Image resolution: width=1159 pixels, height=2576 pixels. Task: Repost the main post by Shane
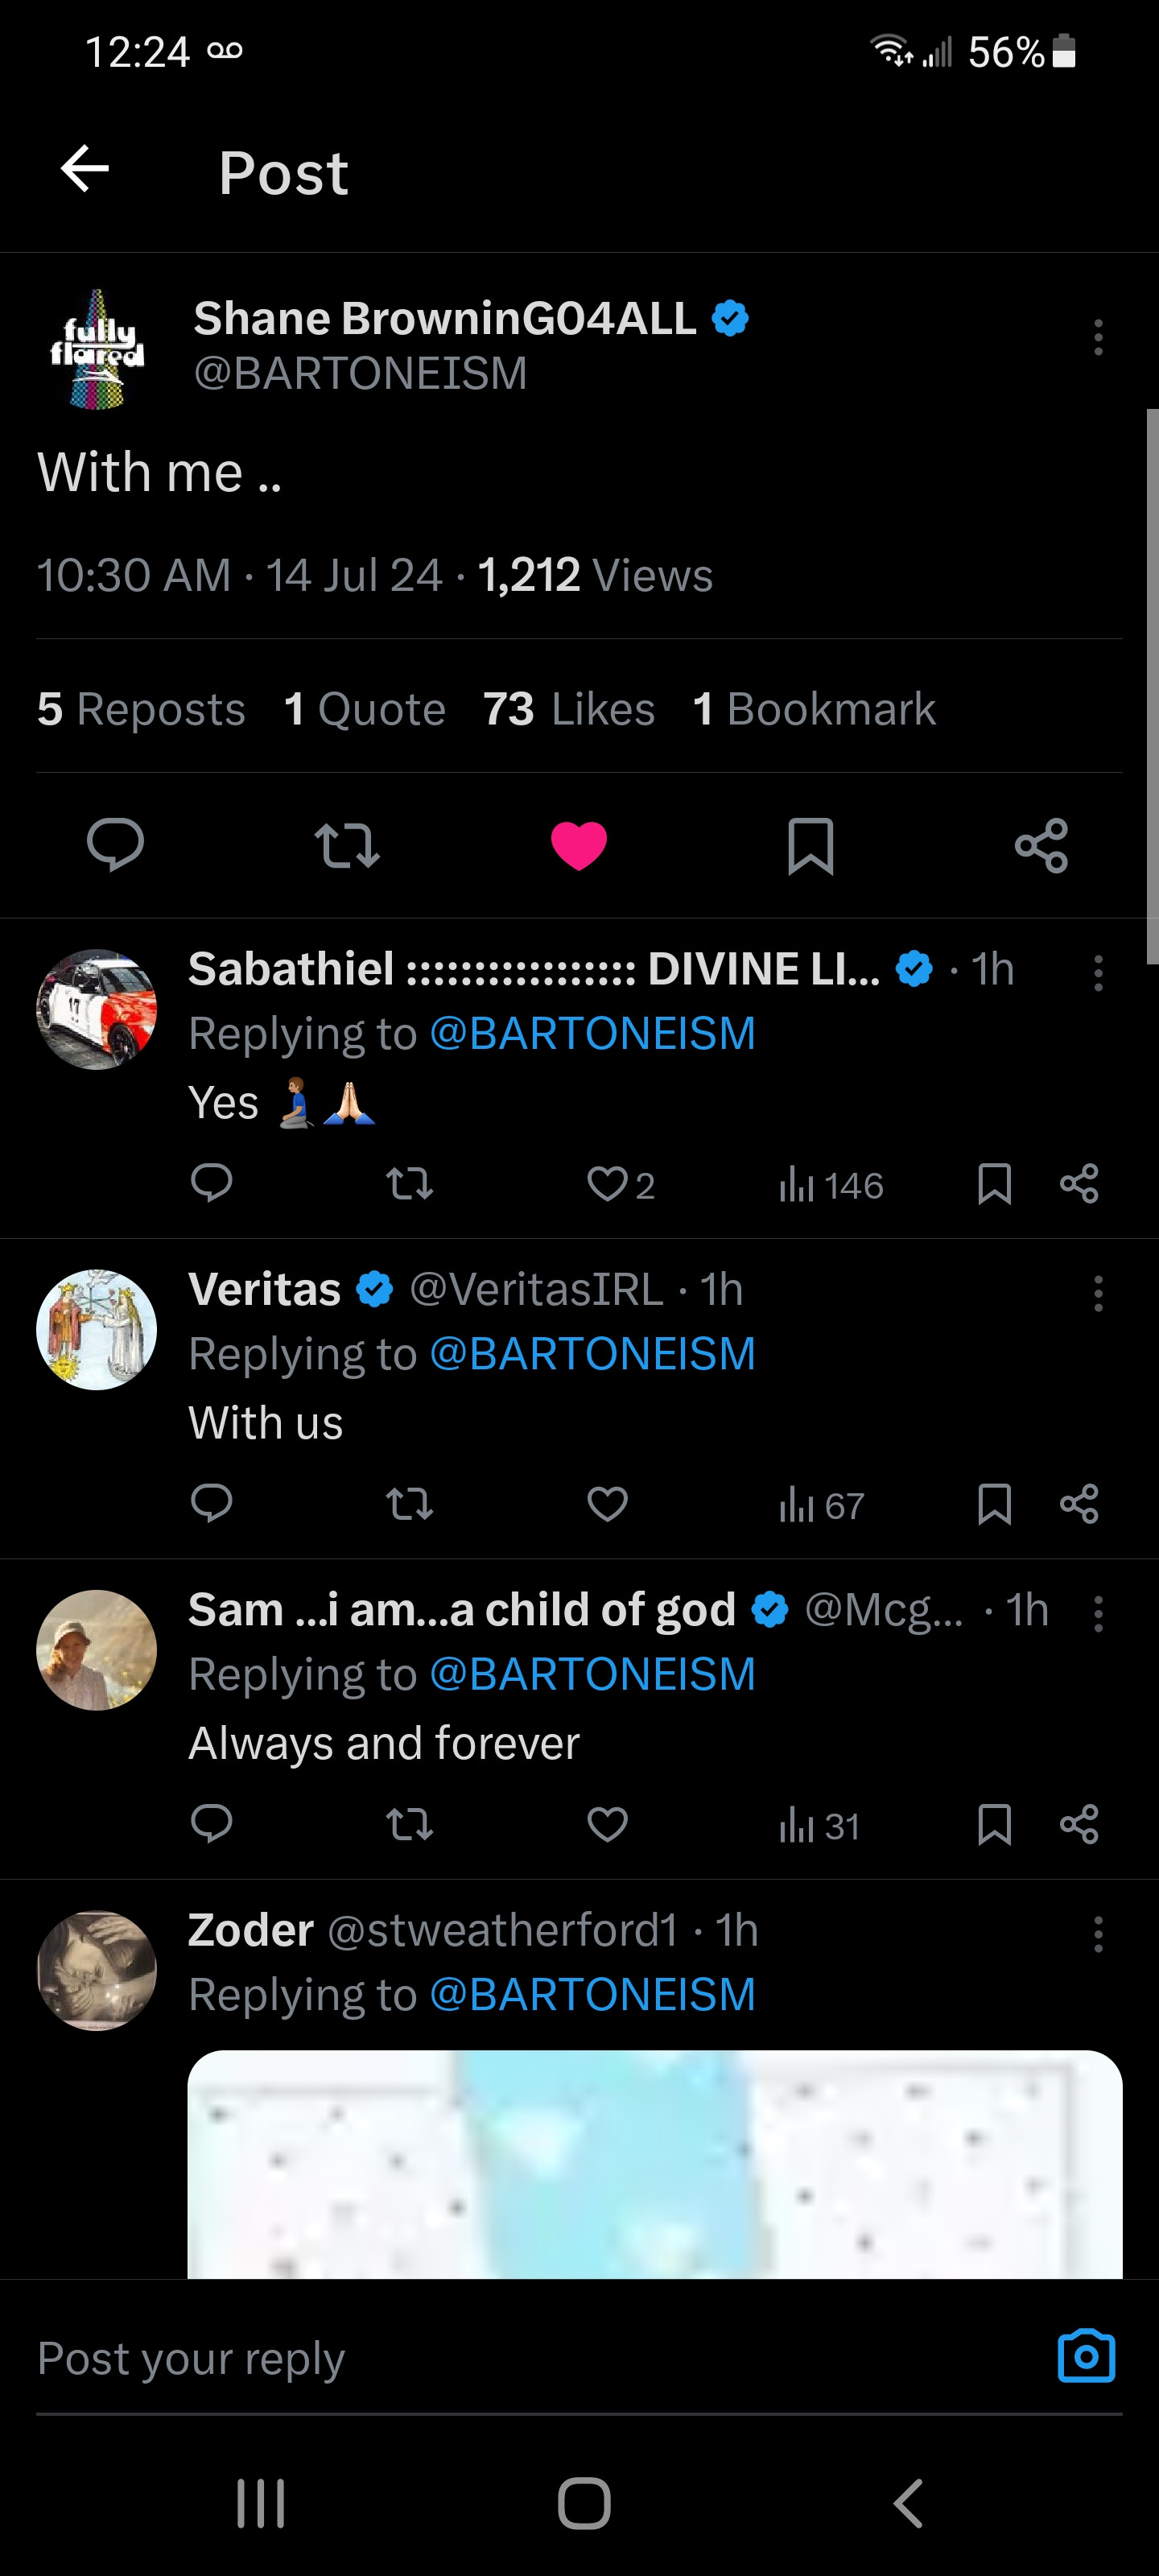point(346,845)
